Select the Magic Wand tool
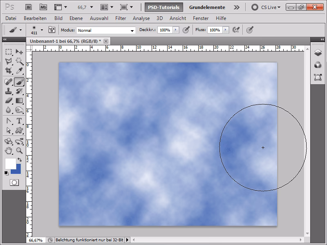This screenshot has height=245, width=327. 19,61
